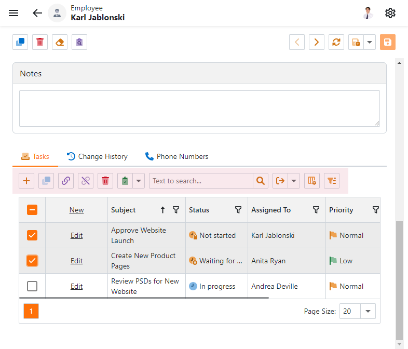Expand the save options dropdown arrow

(x=370, y=42)
